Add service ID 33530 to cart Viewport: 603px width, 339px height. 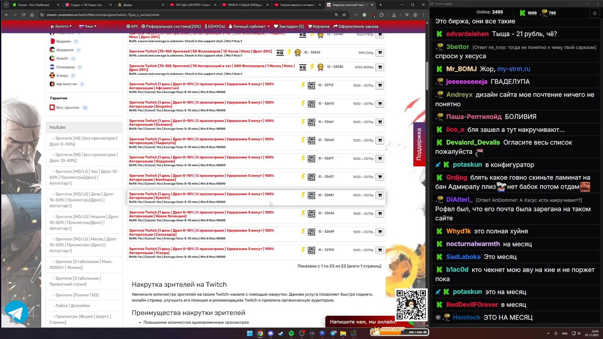click(380, 67)
